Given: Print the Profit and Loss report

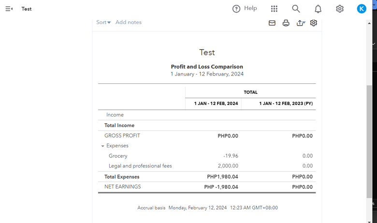Looking at the screenshot, I should (286, 23).
